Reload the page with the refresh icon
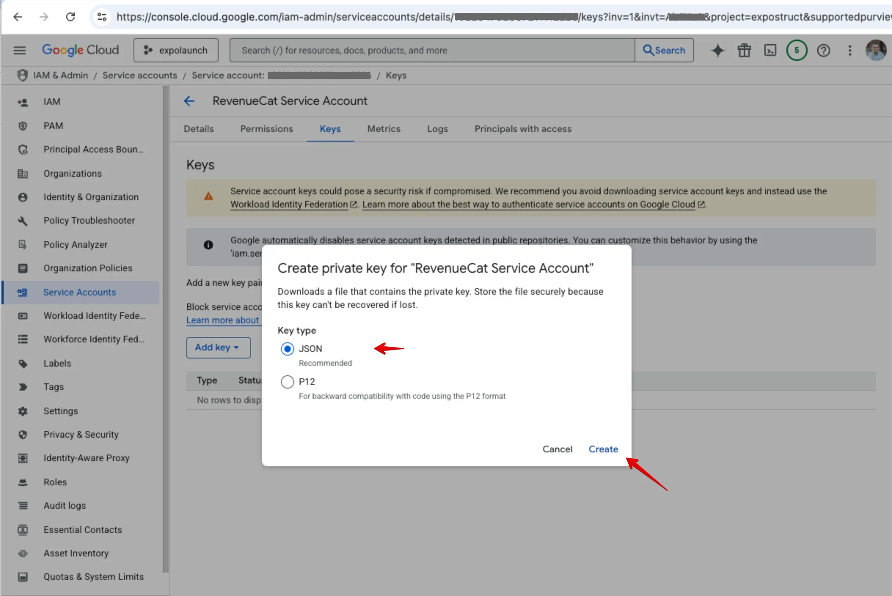This screenshot has width=892, height=596. (70, 17)
